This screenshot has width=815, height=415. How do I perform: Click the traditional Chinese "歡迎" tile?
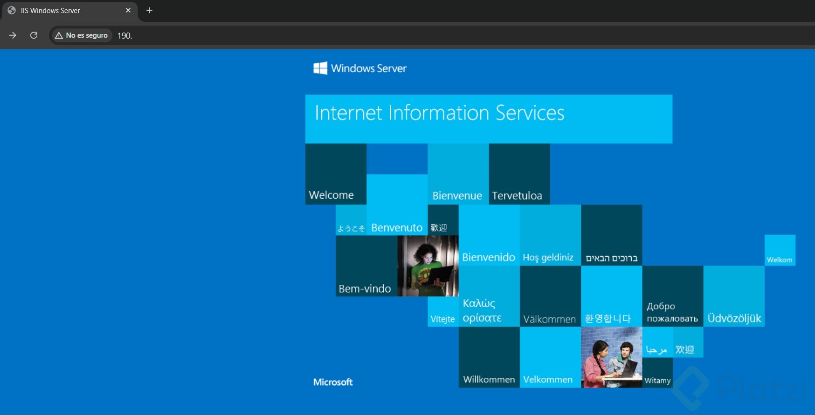[443, 220]
